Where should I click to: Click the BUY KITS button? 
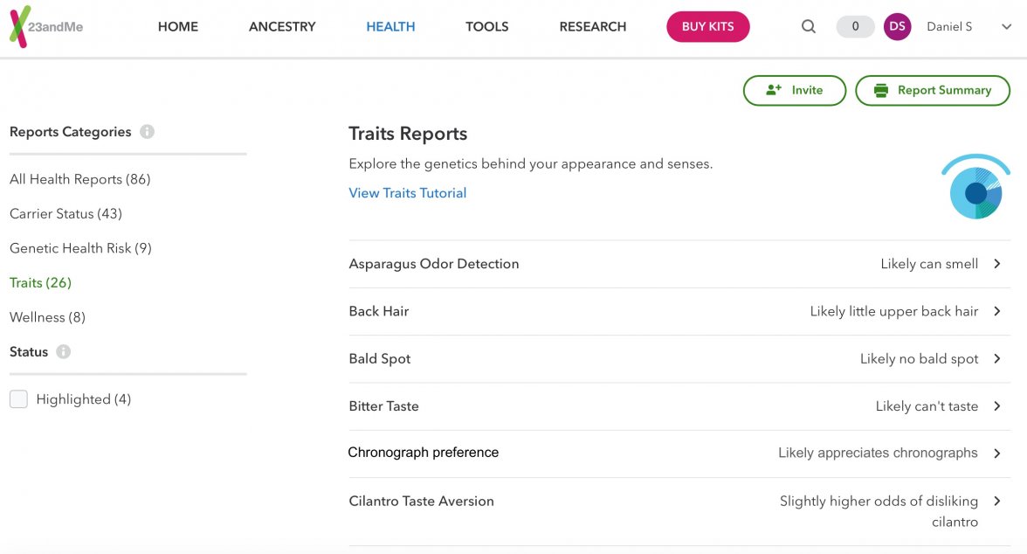(707, 26)
